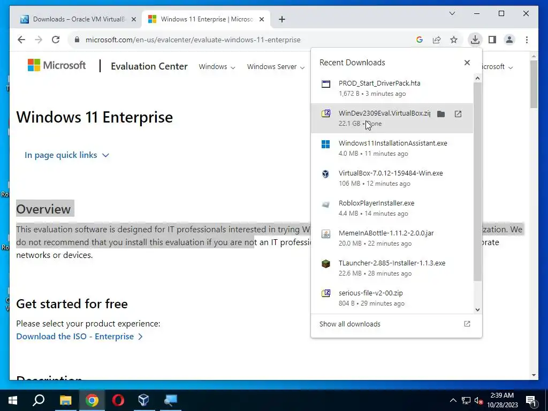This screenshot has width=548, height=411.
Task: Click the VirtualBox taskbar icon
Action: pos(143,400)
